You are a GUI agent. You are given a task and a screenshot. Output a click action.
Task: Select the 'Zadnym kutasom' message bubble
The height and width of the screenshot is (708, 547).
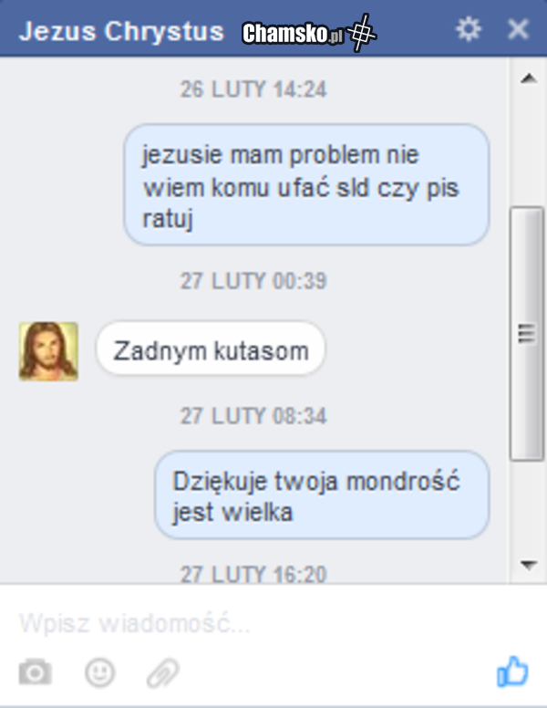tap(211, 349)
